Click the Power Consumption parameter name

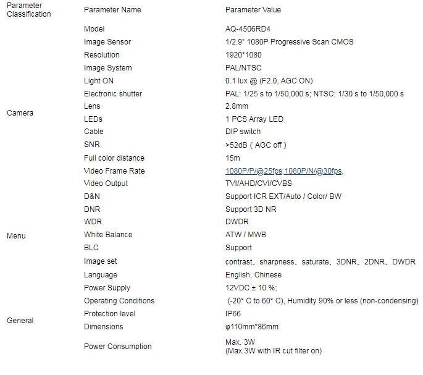pos(117,347)
